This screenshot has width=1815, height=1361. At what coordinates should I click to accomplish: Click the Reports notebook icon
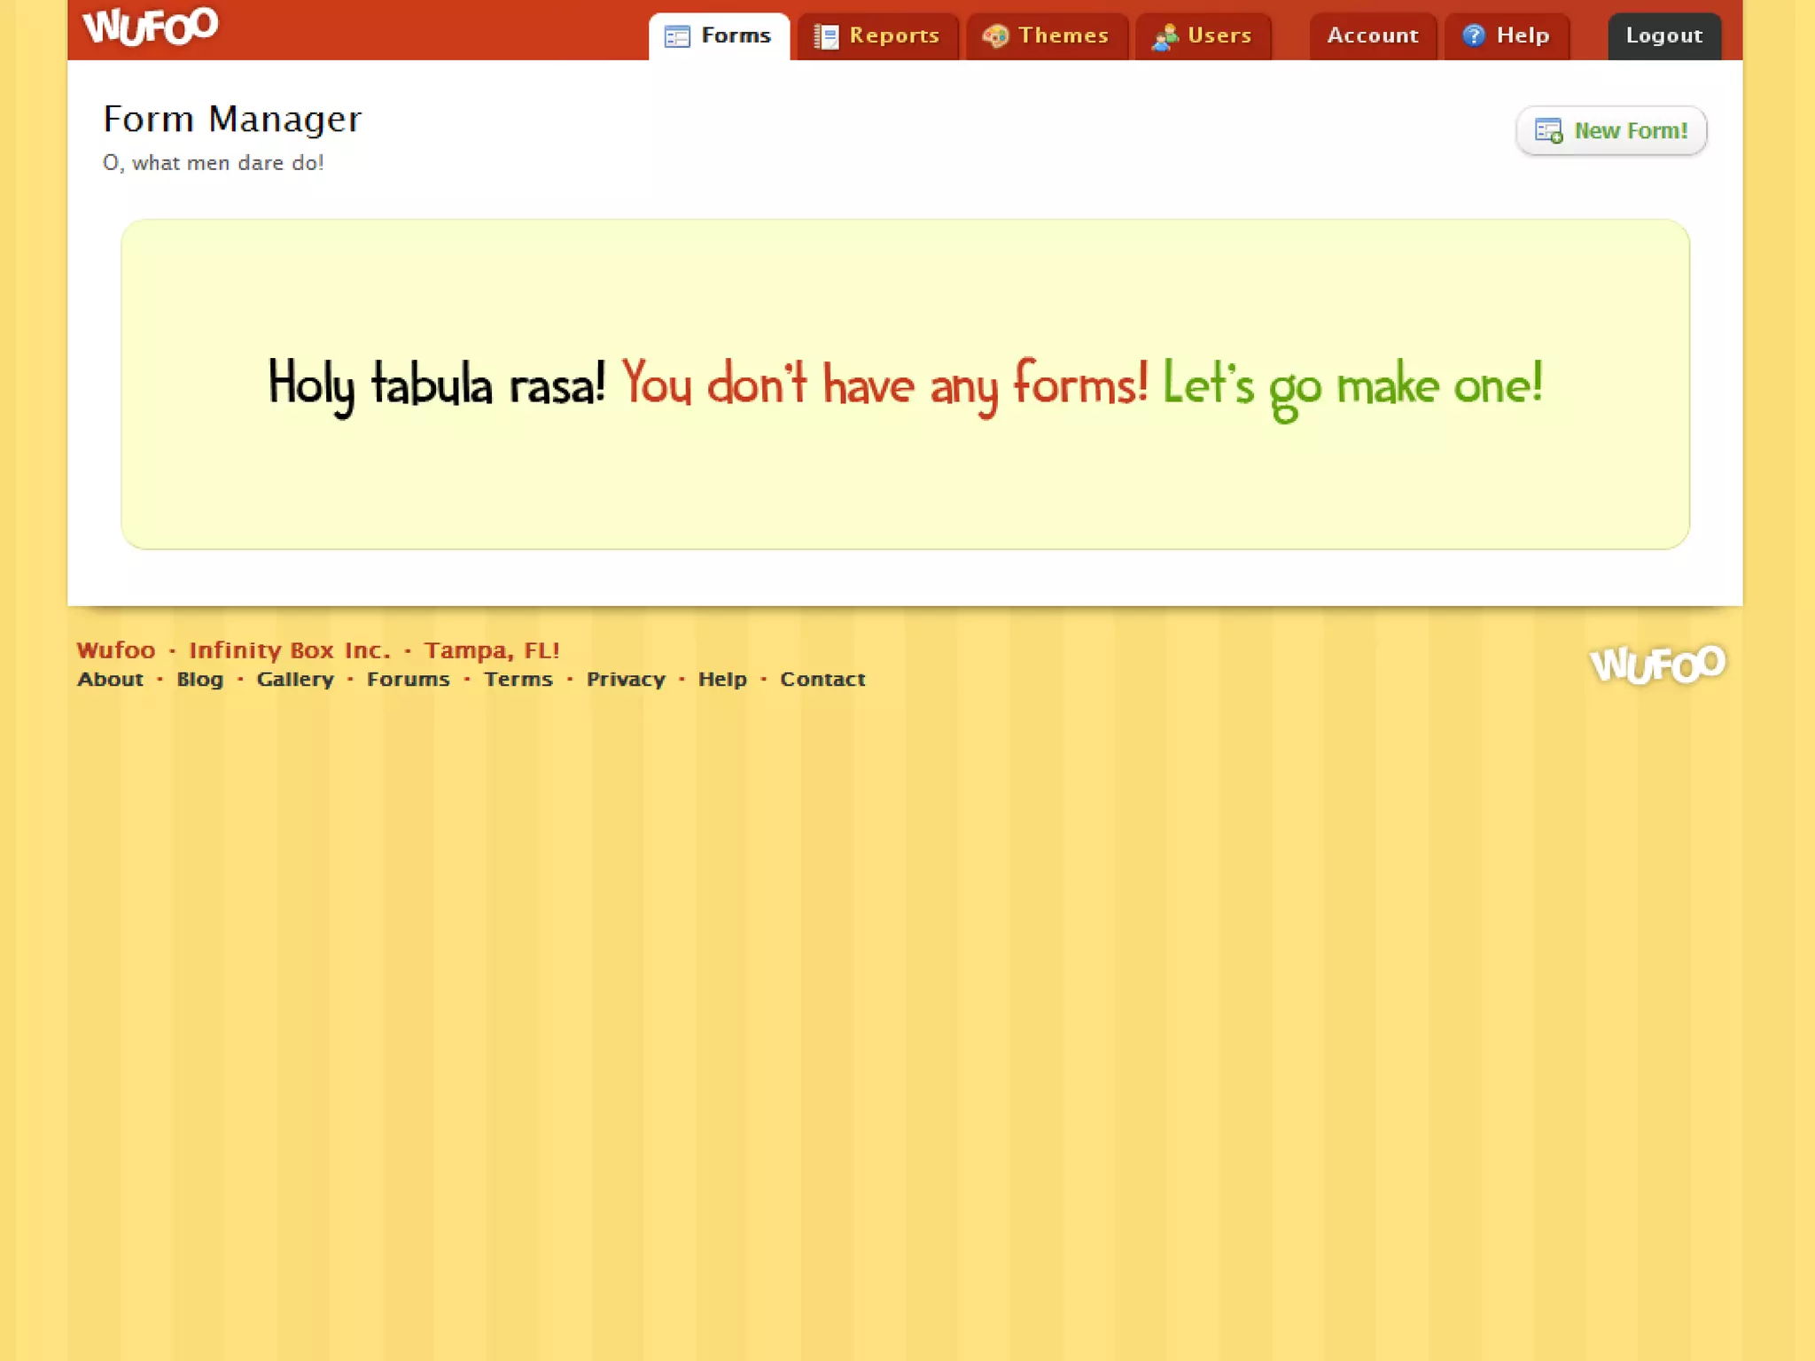coord(825,36)
